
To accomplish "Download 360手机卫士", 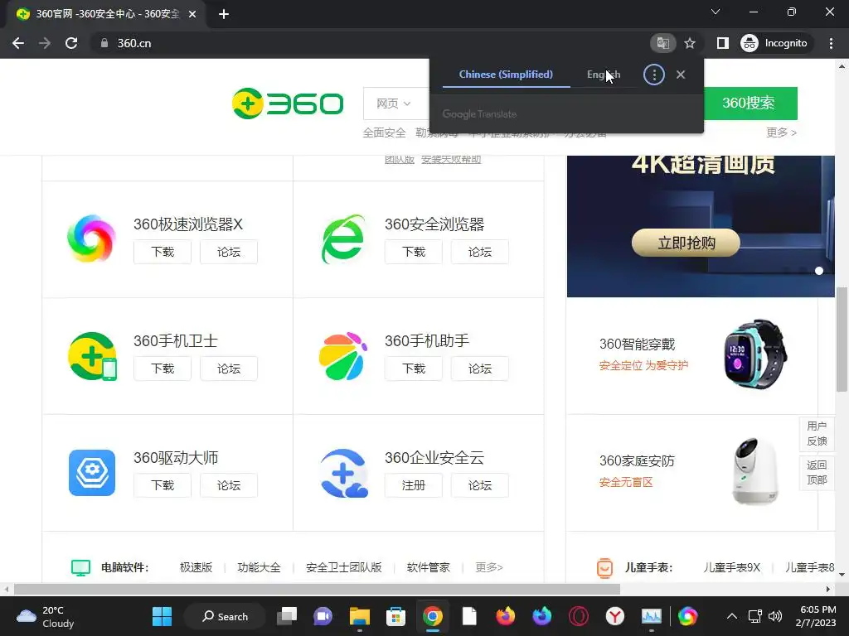I will click(163, 369).
